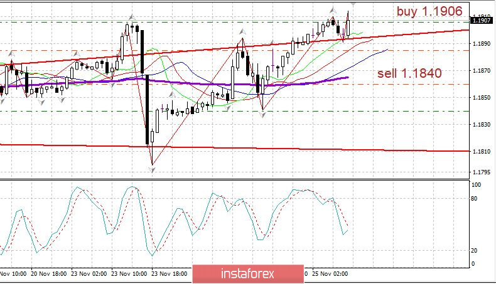Click the "20 Nov 18:00" time label

pyautogui.click(x=49, y=273)
